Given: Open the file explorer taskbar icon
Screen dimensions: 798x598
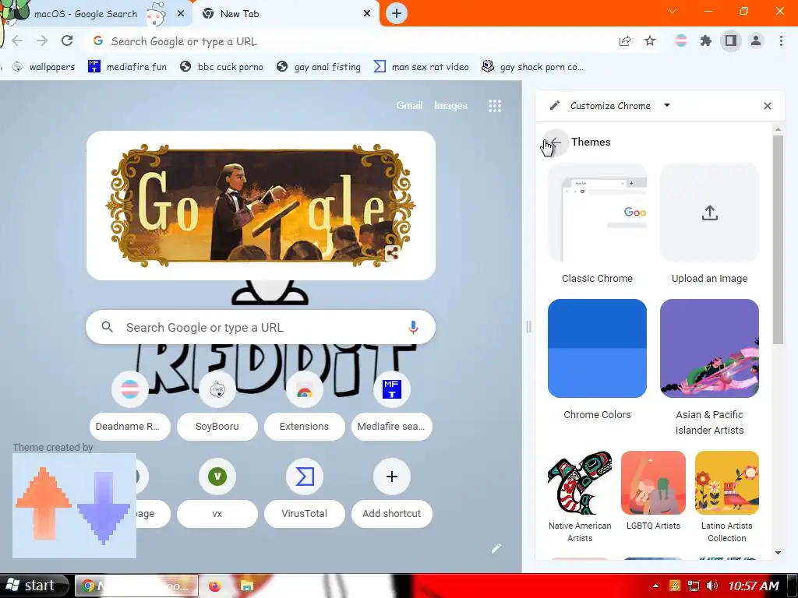Looking at the screenshot, I should pos(247,586).
